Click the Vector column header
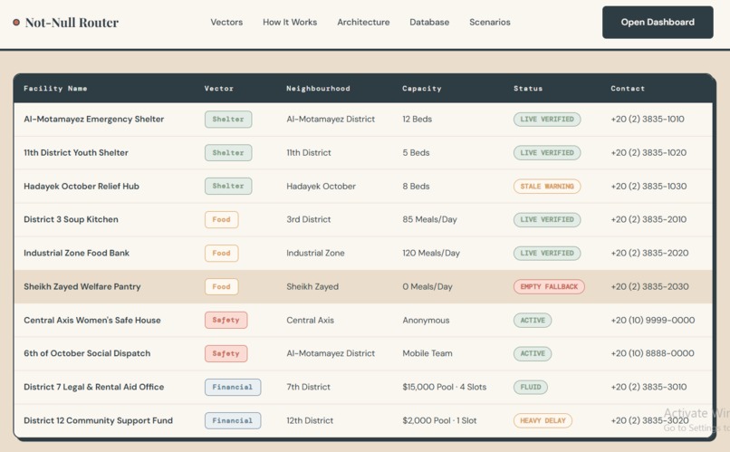Image resolution: width=730 pixels, height=452 pixels. click(x=219, y=89)
